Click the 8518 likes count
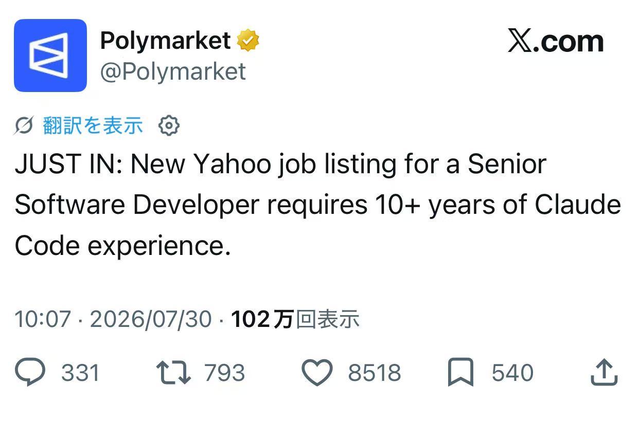The height and width of the screenshot is (421, 639). click(375, 373)
